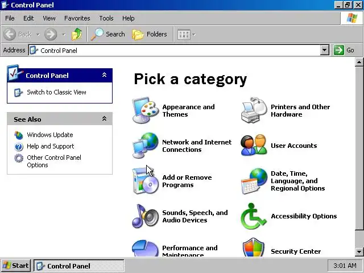This screenshot has width=364, height=273.
Task: Collapse the See Also sidebar section
Action: (x=104, y=119)
